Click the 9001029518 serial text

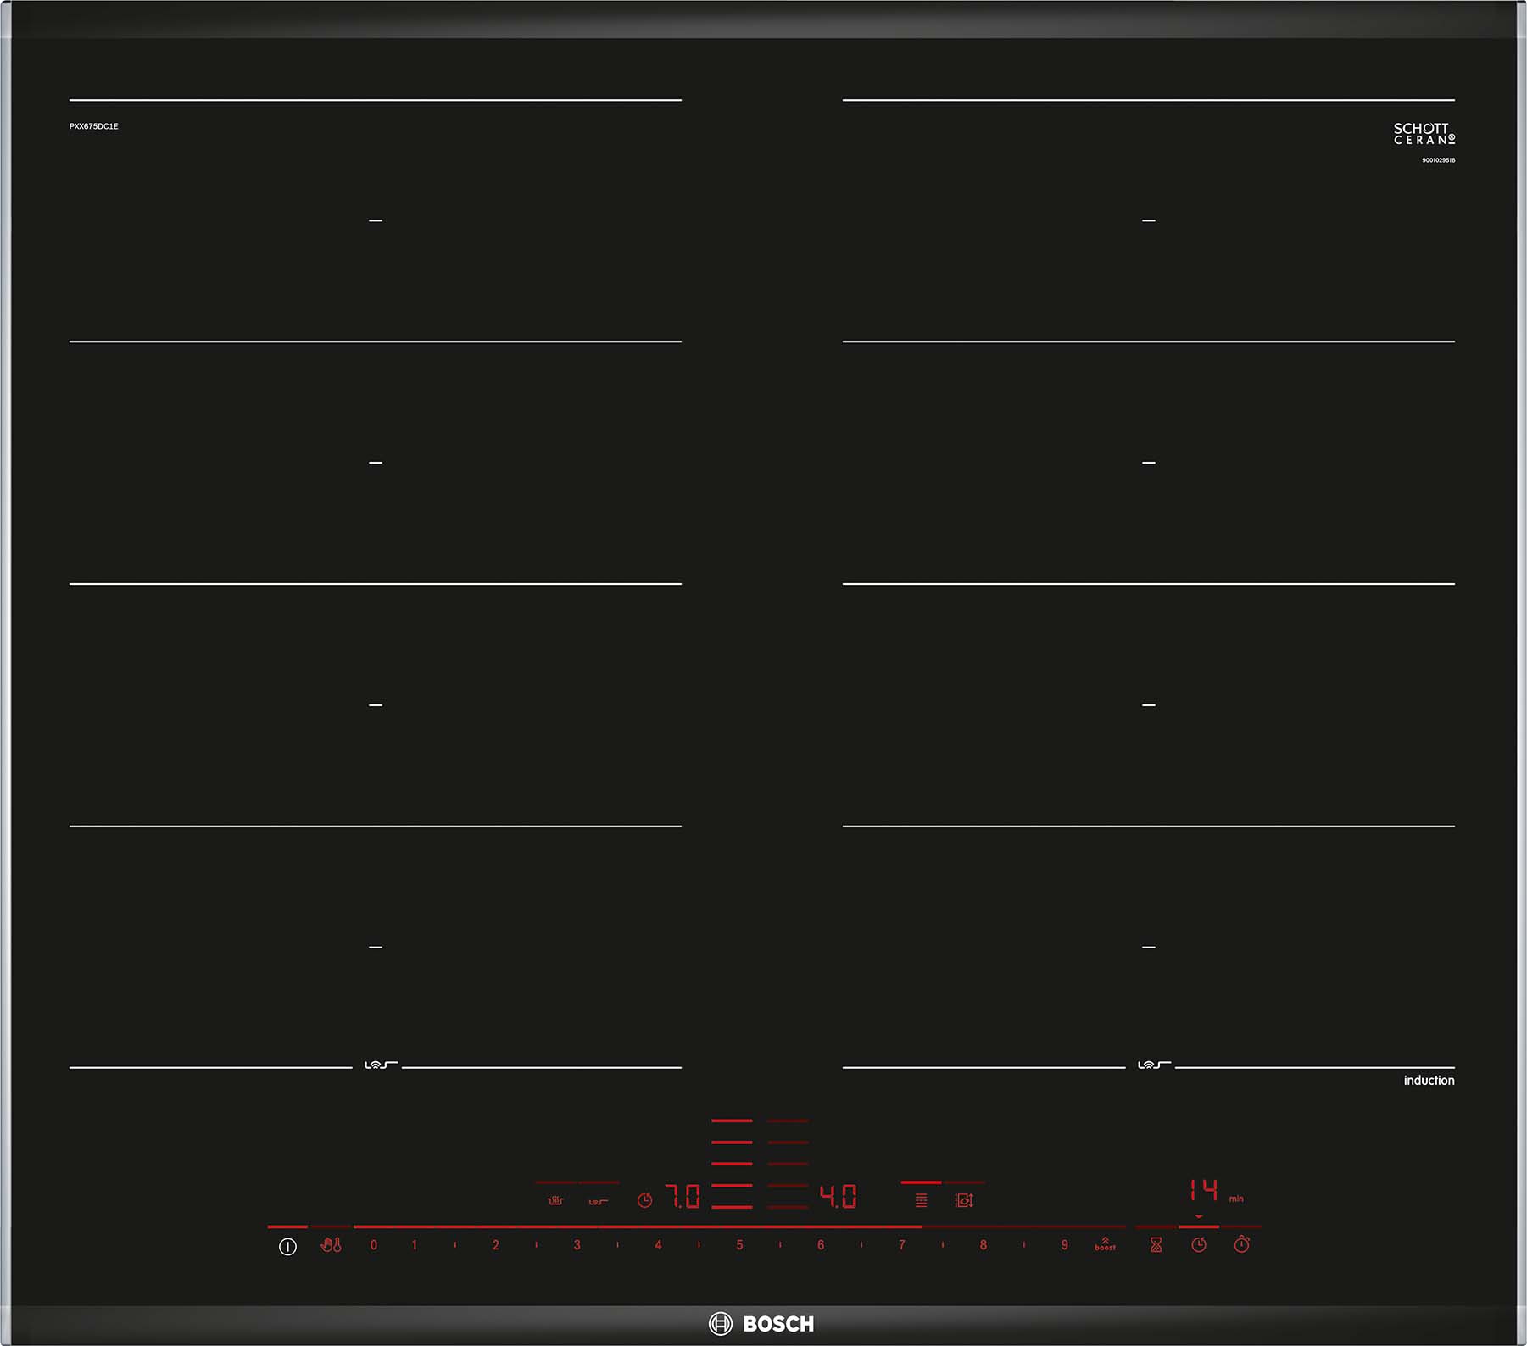[x=1439, y=160]
